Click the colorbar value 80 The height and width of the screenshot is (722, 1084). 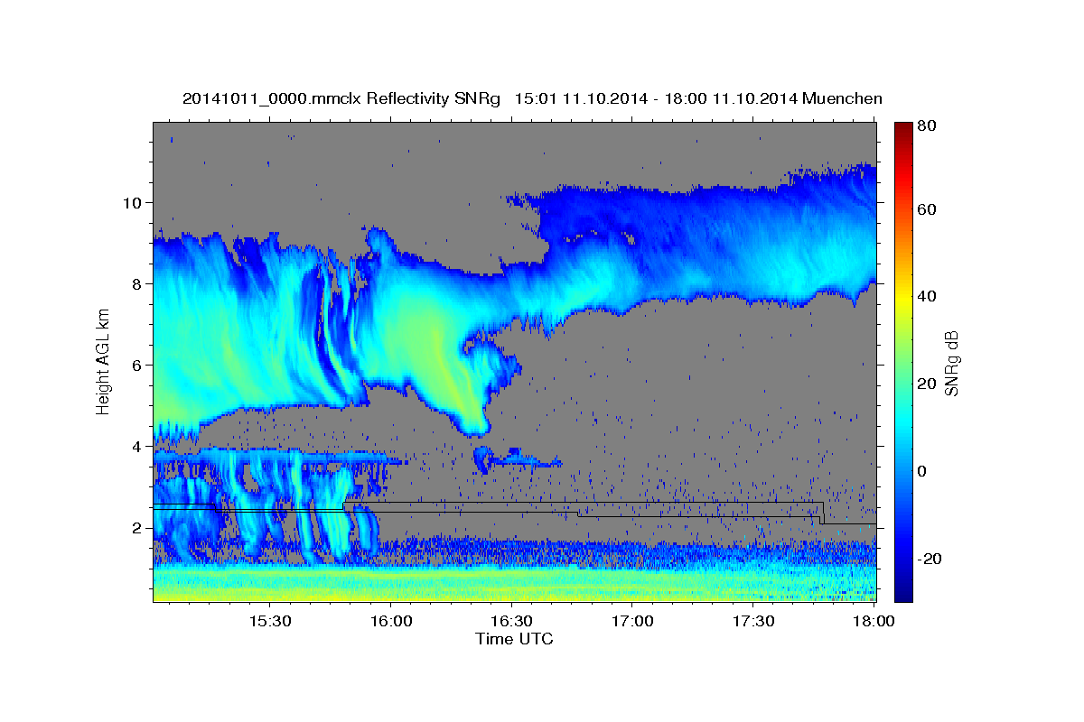[x=926, y=125]
